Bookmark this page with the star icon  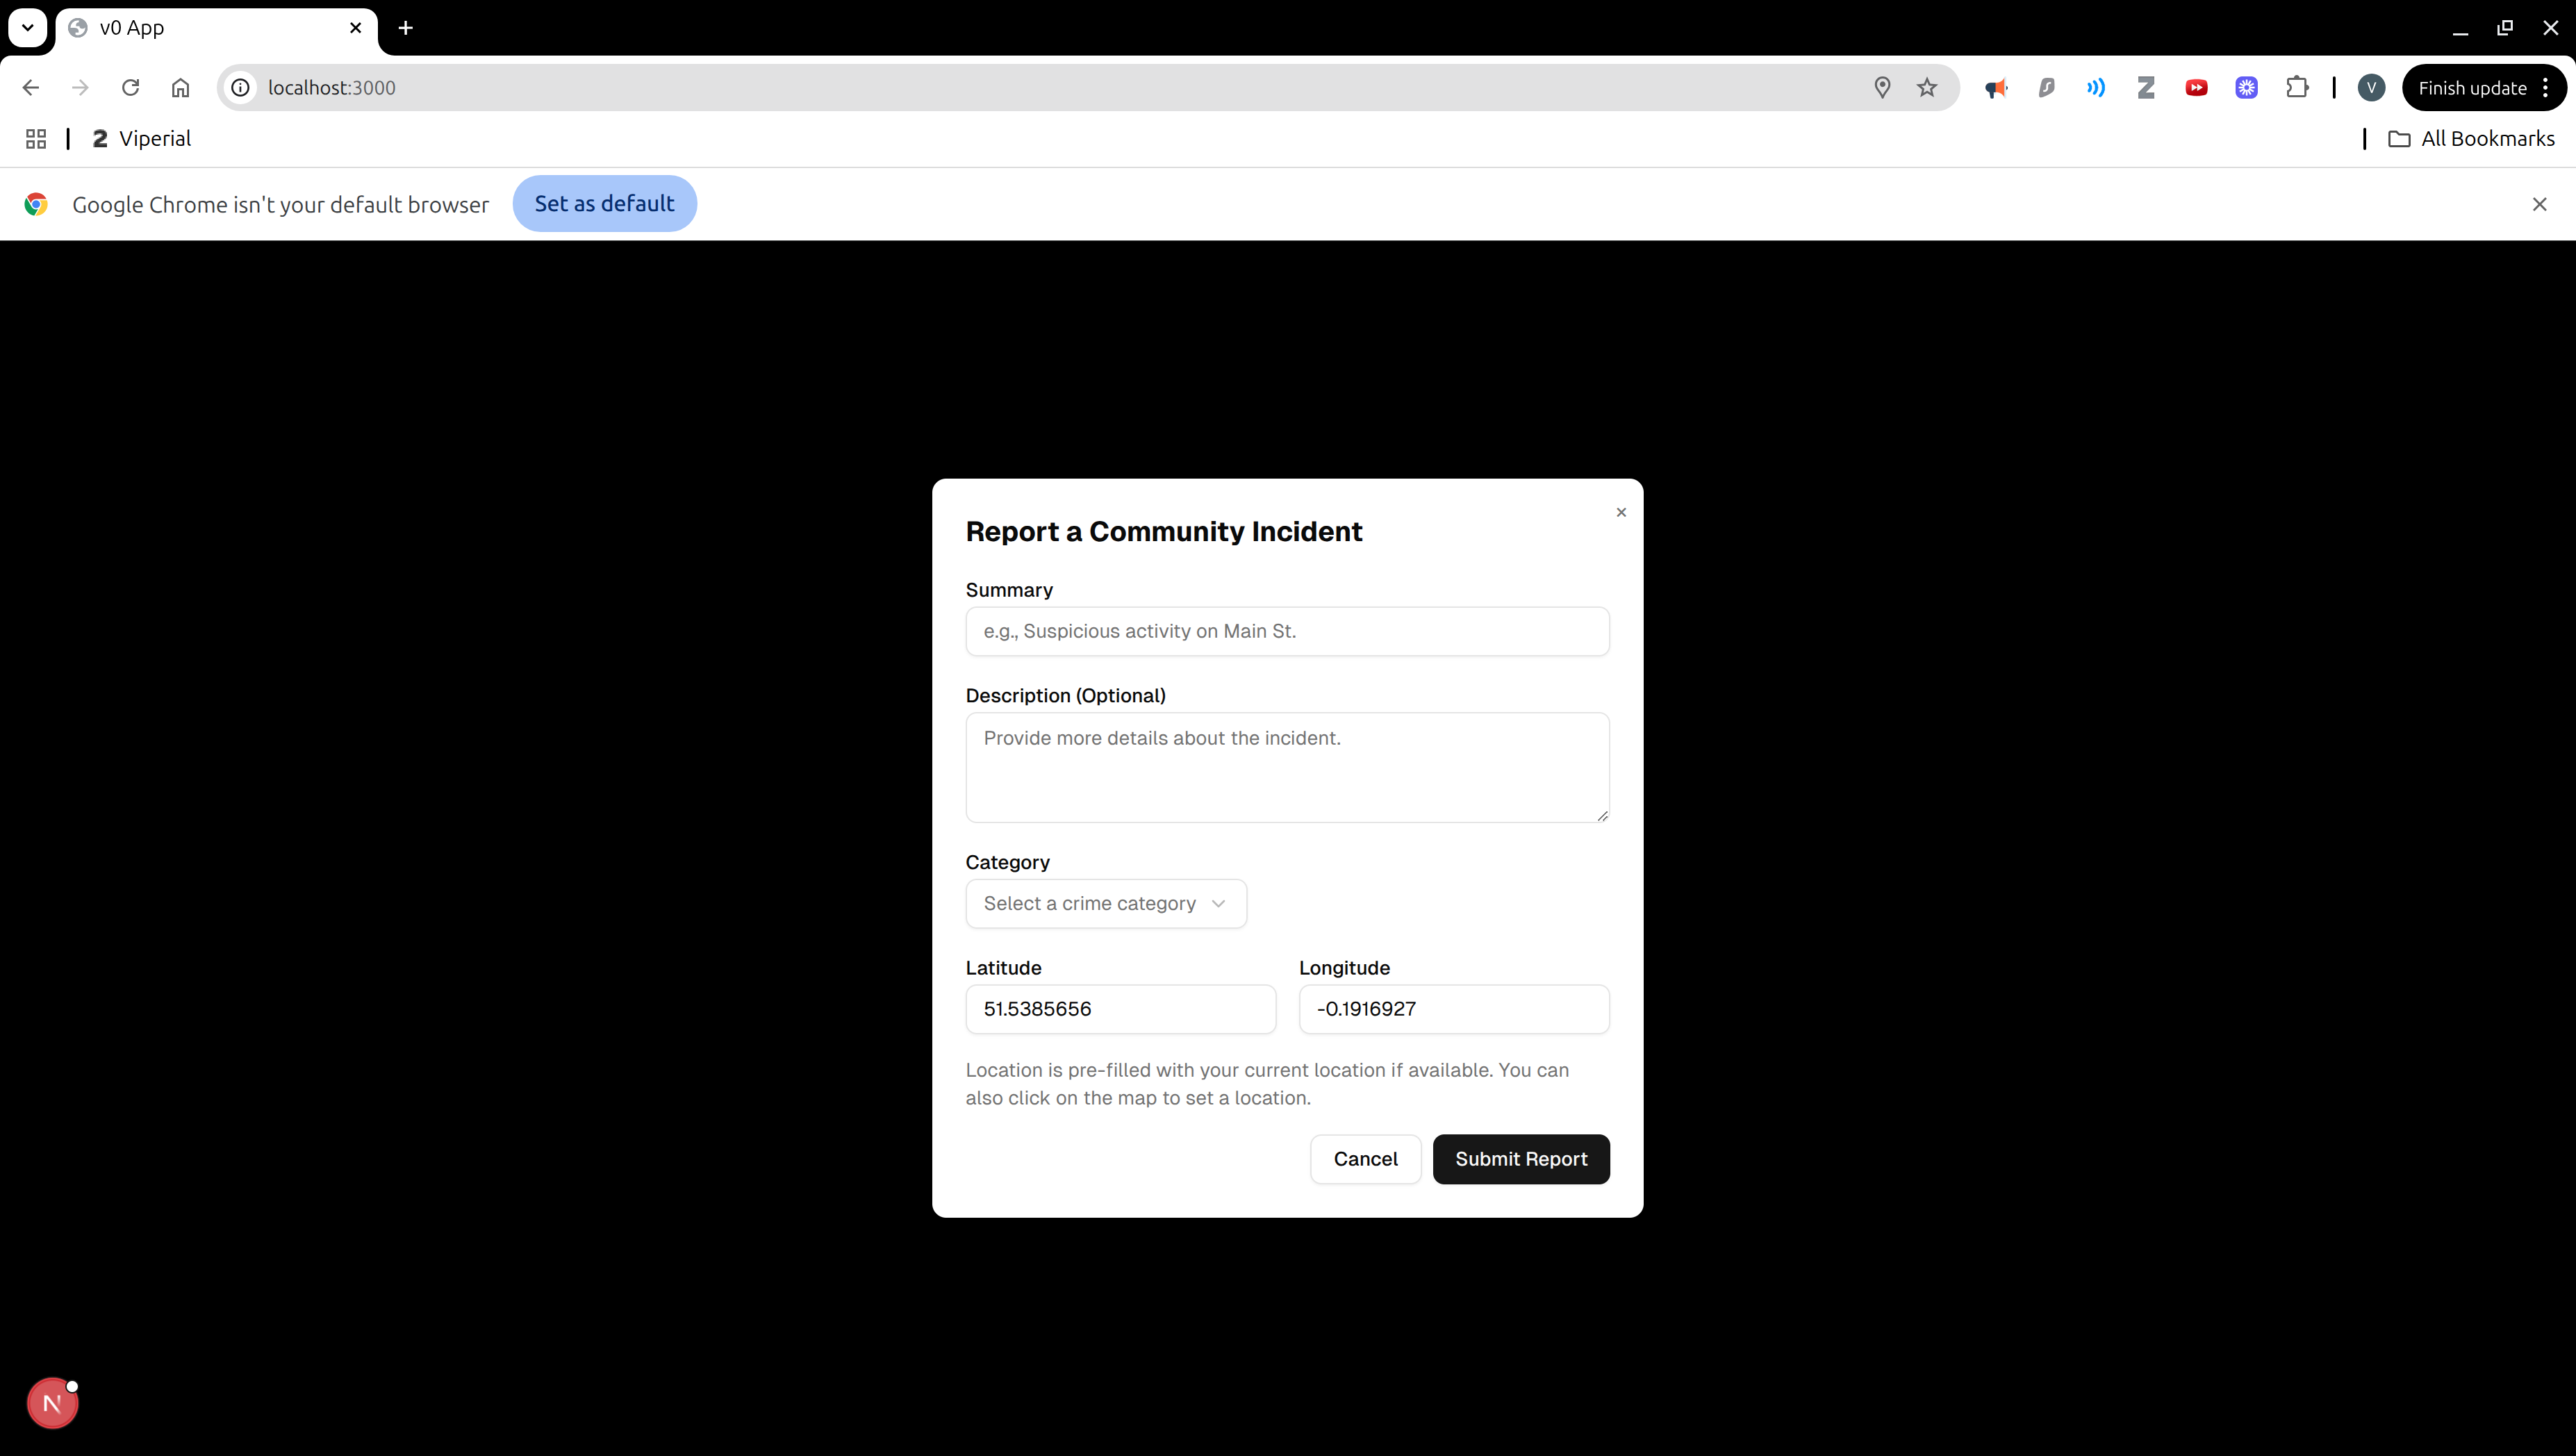1927,88
